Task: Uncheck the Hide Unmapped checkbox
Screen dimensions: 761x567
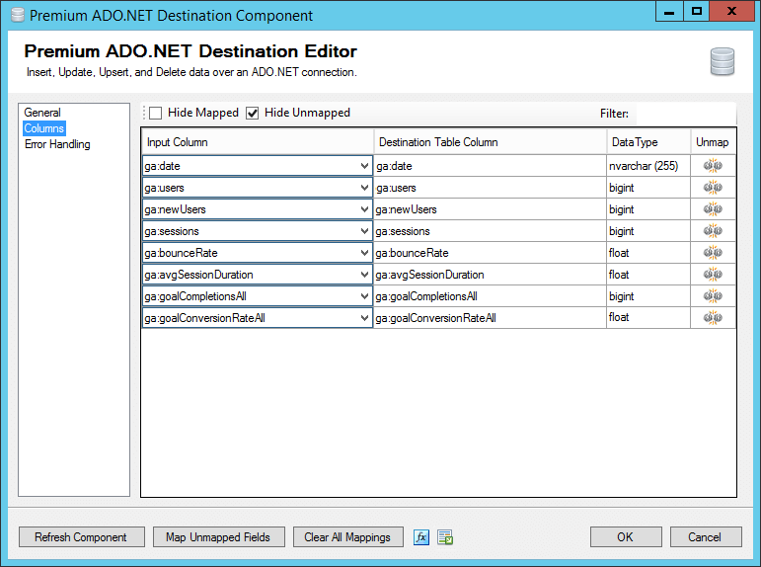Action: click(x=253, y=114)
